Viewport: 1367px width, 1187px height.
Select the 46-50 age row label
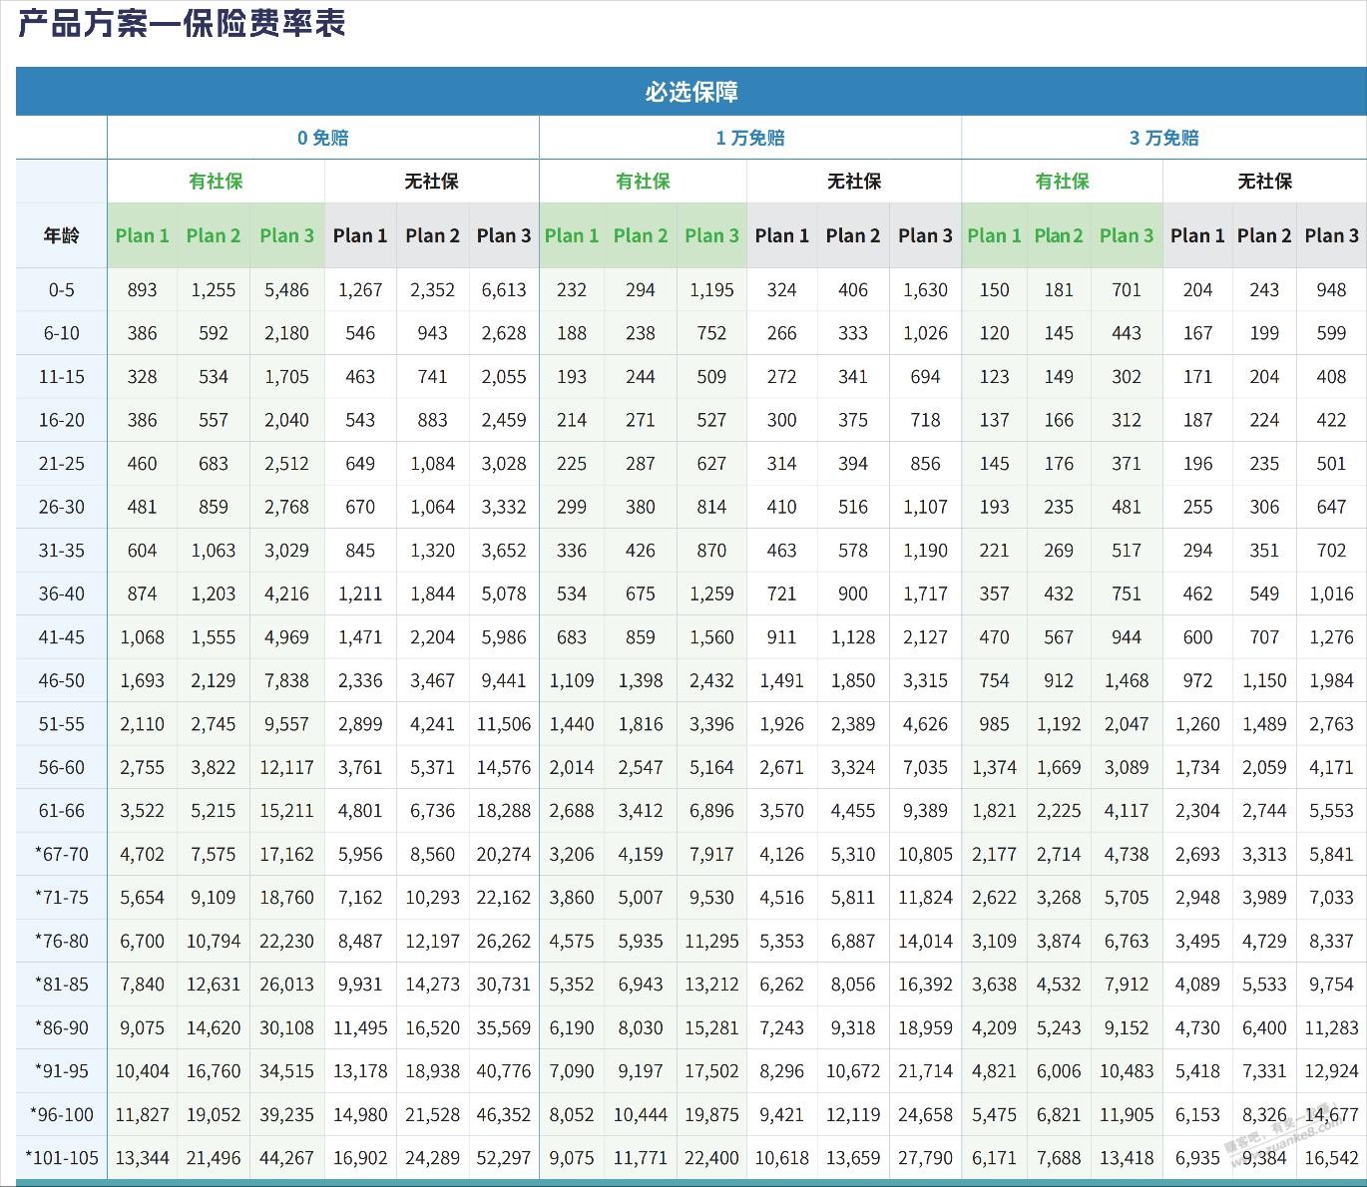(61, 680)
